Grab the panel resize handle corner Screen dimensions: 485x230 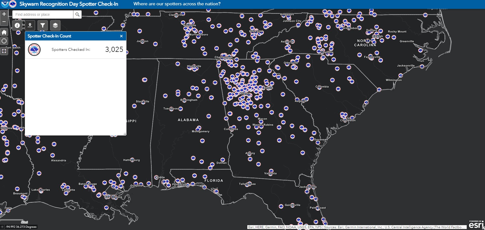[x=124, y=134]
